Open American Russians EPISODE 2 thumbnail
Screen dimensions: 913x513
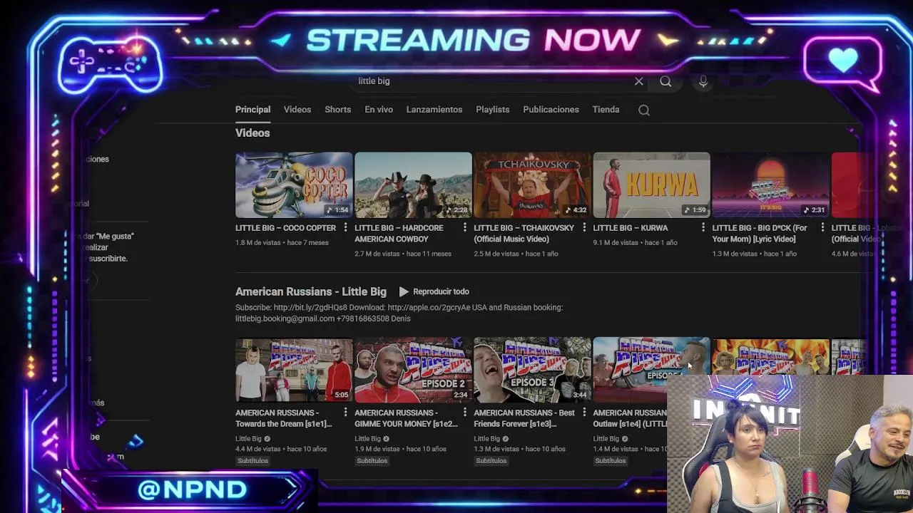413,370
